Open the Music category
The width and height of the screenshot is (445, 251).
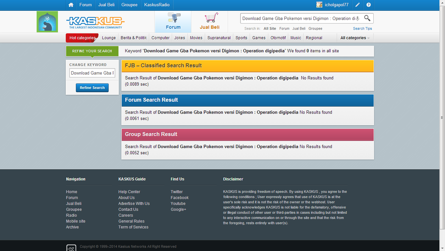[296, 38]
